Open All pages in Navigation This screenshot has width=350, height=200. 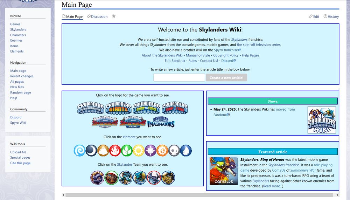tap(17, 82)
